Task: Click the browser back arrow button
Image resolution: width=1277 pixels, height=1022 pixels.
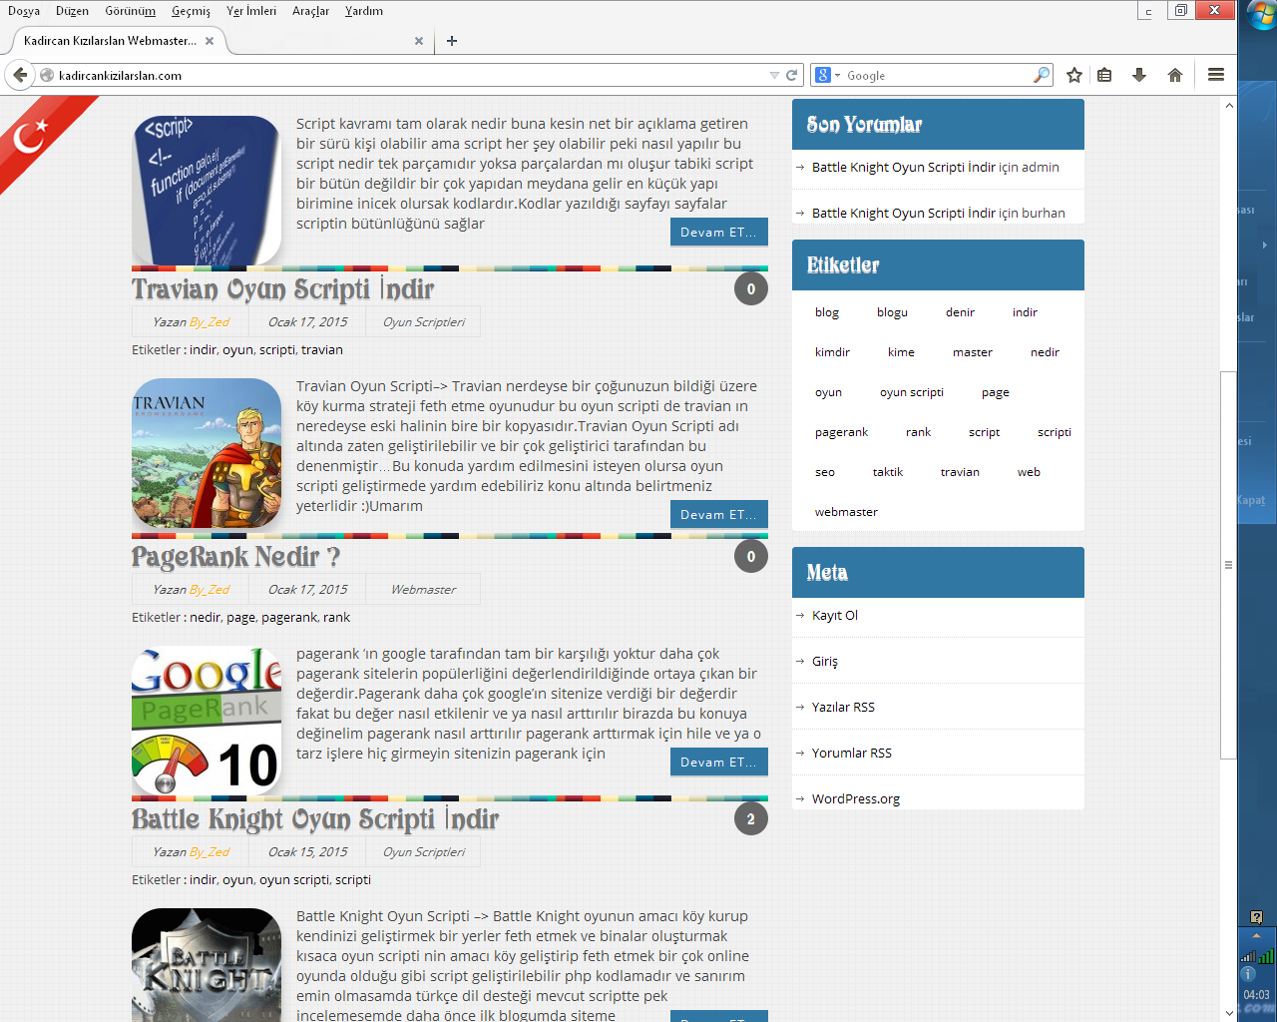Action: pos(20,75)
